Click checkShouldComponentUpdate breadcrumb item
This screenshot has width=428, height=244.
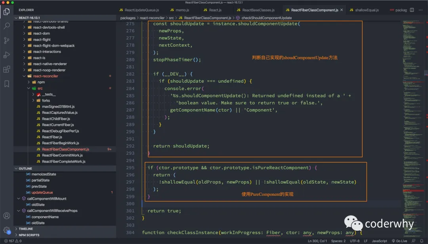coord(266,18)
